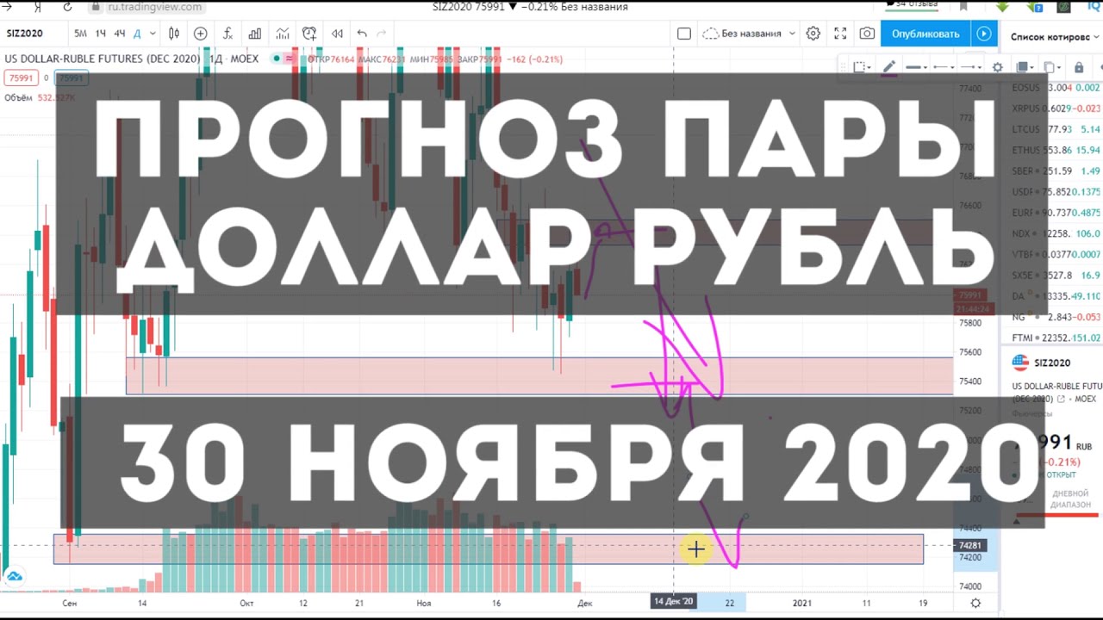
Task: Click the ru.tradingview.com address bar
Action: coord(155,7)
